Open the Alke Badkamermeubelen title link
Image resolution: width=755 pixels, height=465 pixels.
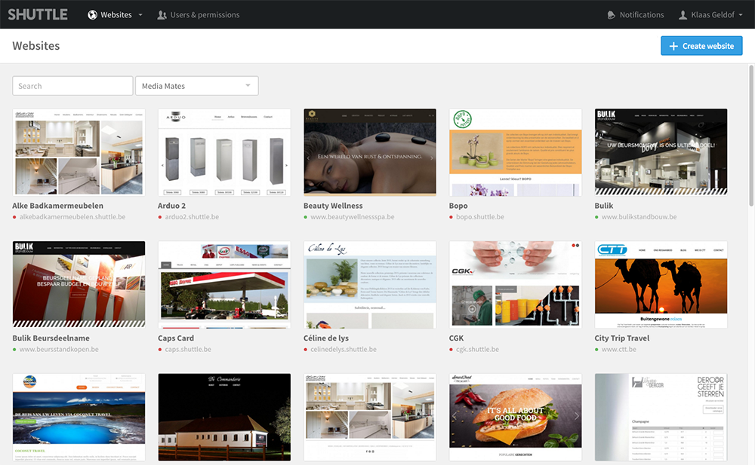pyautogui.click(x=58, y=206)
